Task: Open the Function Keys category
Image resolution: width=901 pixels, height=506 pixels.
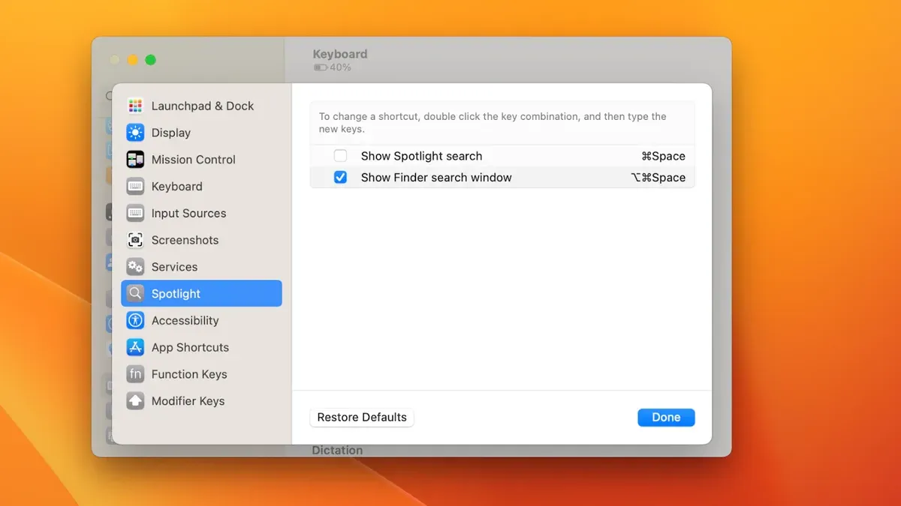Action: 201,374
